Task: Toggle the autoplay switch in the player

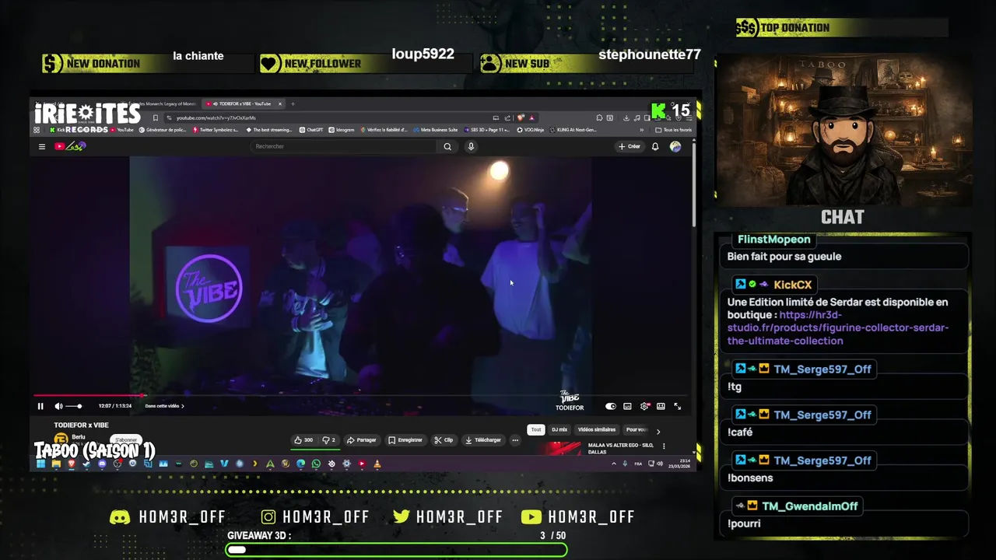Action: [611, 406]
